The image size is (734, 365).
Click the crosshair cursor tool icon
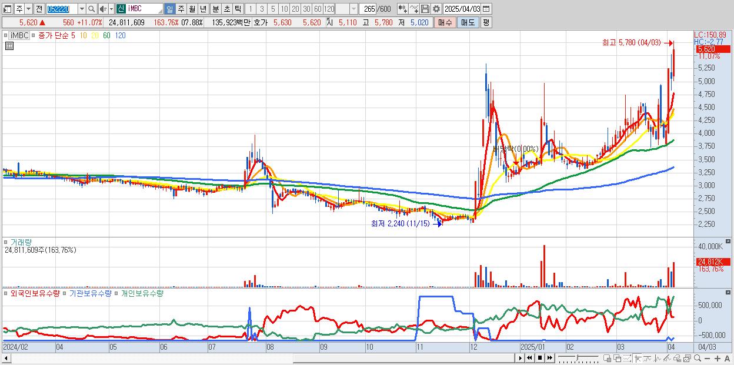tap(638, 358)
